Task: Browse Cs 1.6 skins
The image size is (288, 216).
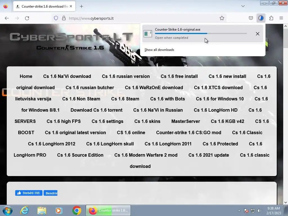Action: pos(147,121)
